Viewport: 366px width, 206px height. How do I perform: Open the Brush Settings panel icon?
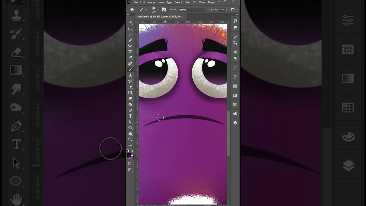pos(235,37)
